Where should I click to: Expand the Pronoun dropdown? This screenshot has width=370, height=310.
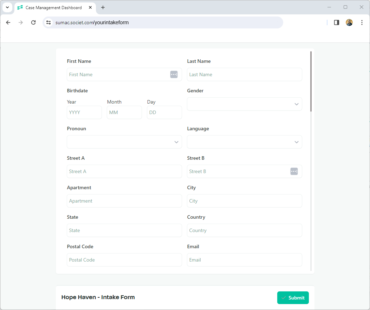click(x=124, y=142)
